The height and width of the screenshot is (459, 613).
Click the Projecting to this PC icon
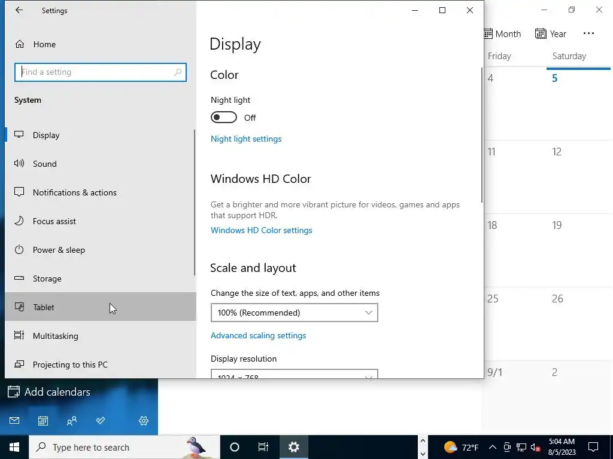(19, 364)
